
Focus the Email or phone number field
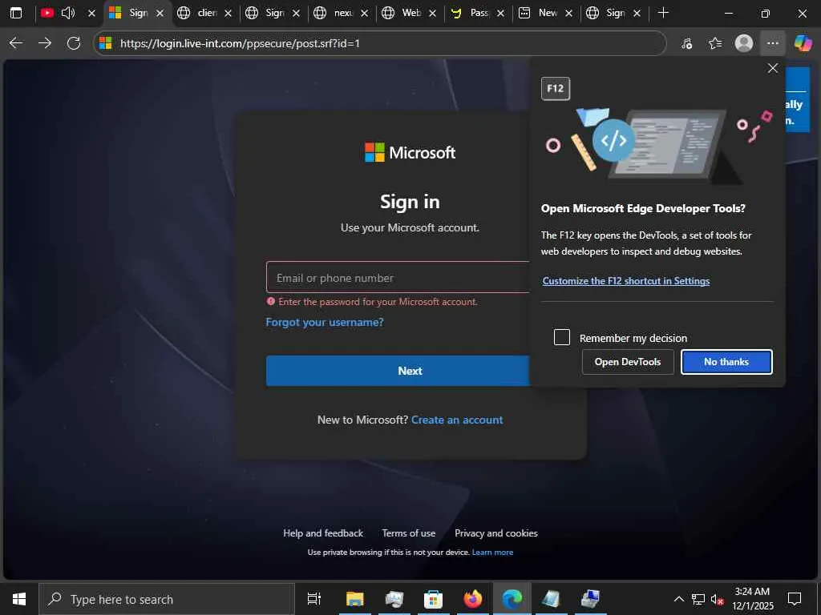click(x=398, y=277)
